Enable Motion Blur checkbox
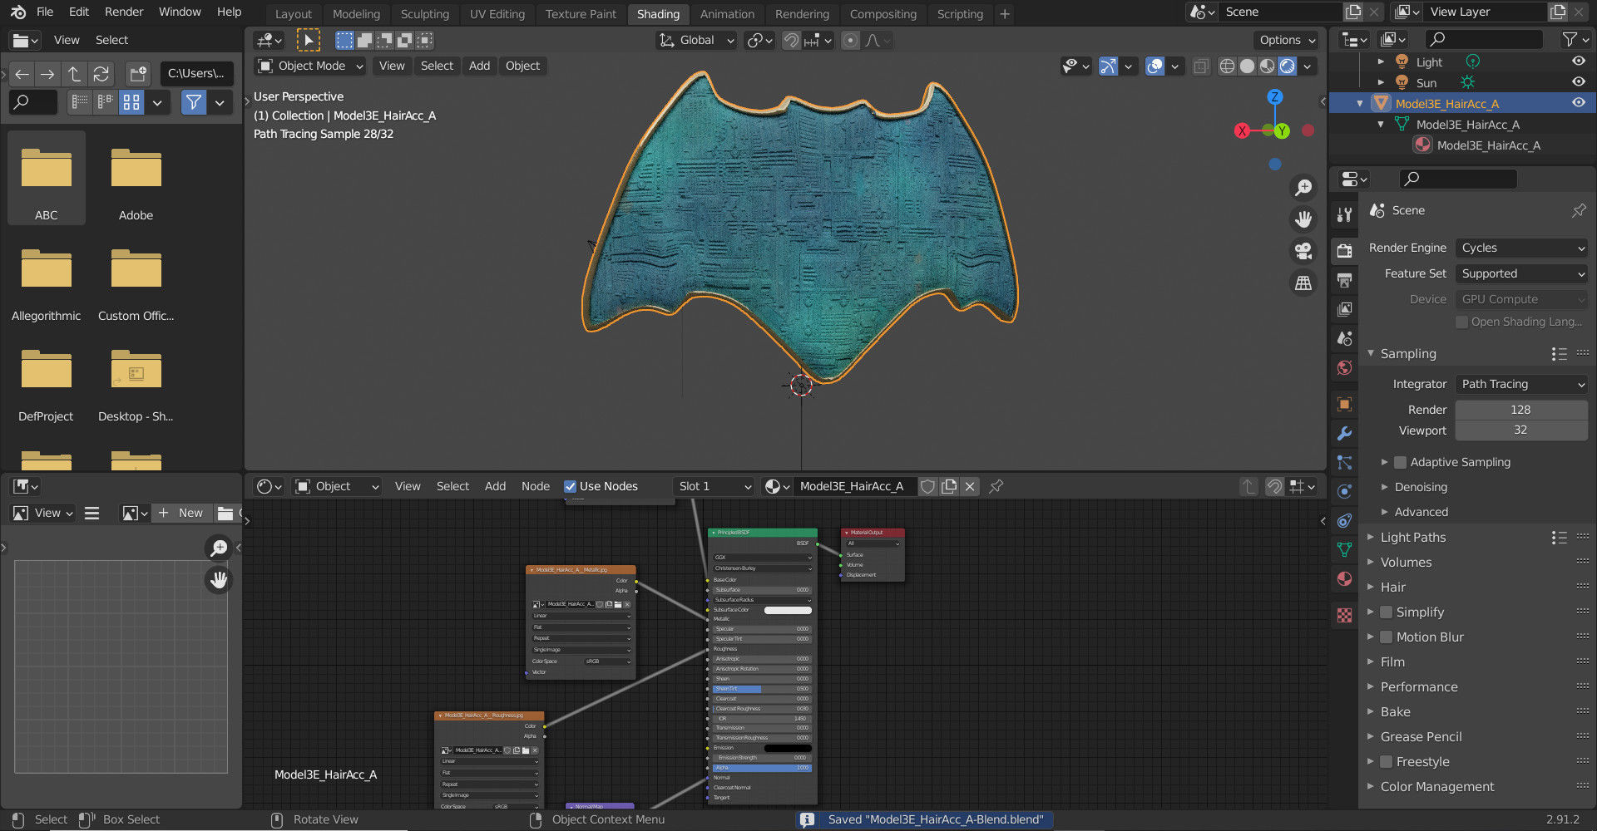The width and height of the screenshot is (1597, 831). pos(1386,637)
